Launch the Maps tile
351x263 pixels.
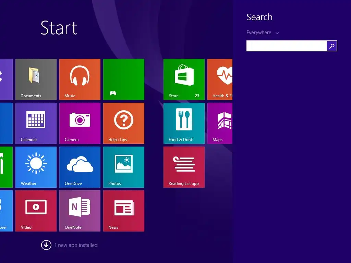tap(220, 123)
